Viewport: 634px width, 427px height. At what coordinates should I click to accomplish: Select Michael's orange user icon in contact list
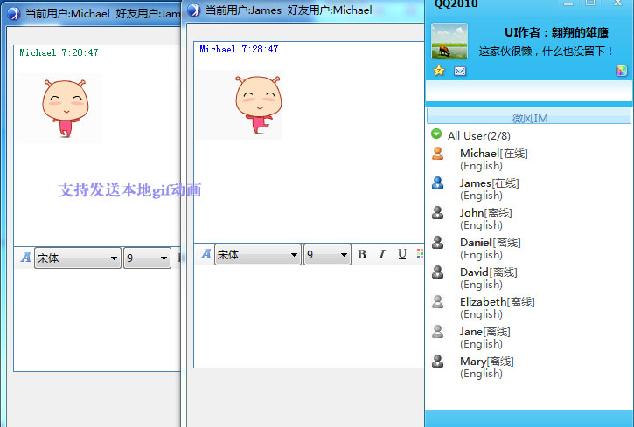pos(437,154)
